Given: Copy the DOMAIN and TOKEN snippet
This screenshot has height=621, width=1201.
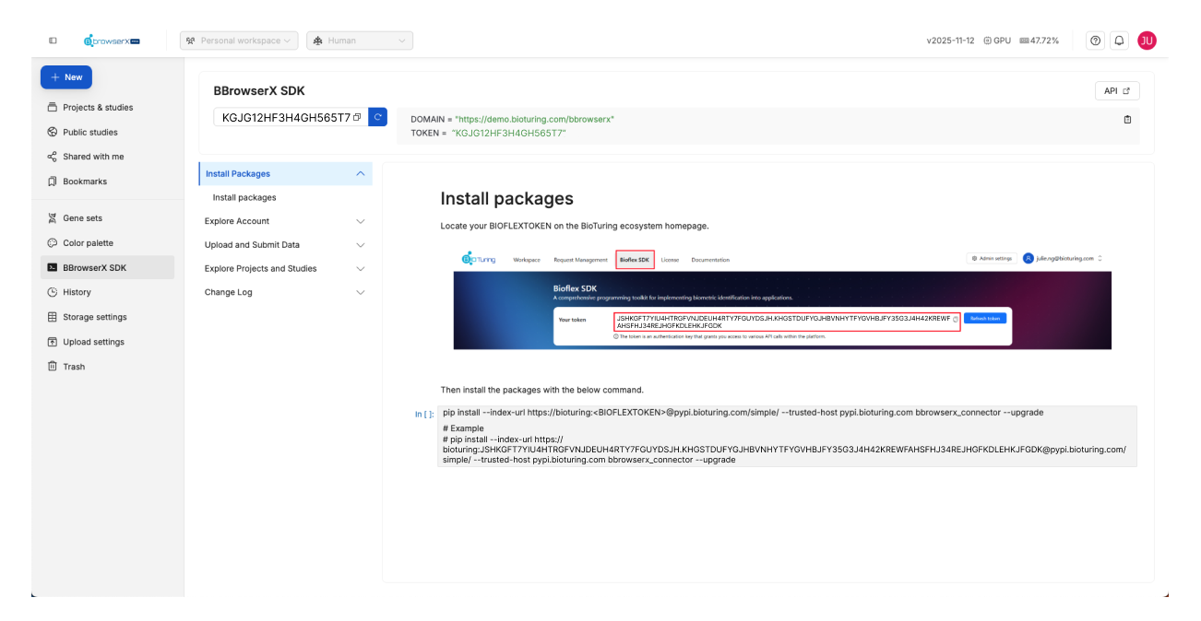Looking at the screenshot, I should click(1127, 120).
